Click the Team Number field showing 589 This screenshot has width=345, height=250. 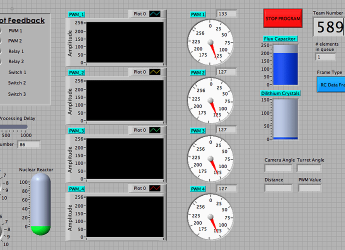pyautogui.click(x=329, y=27)
